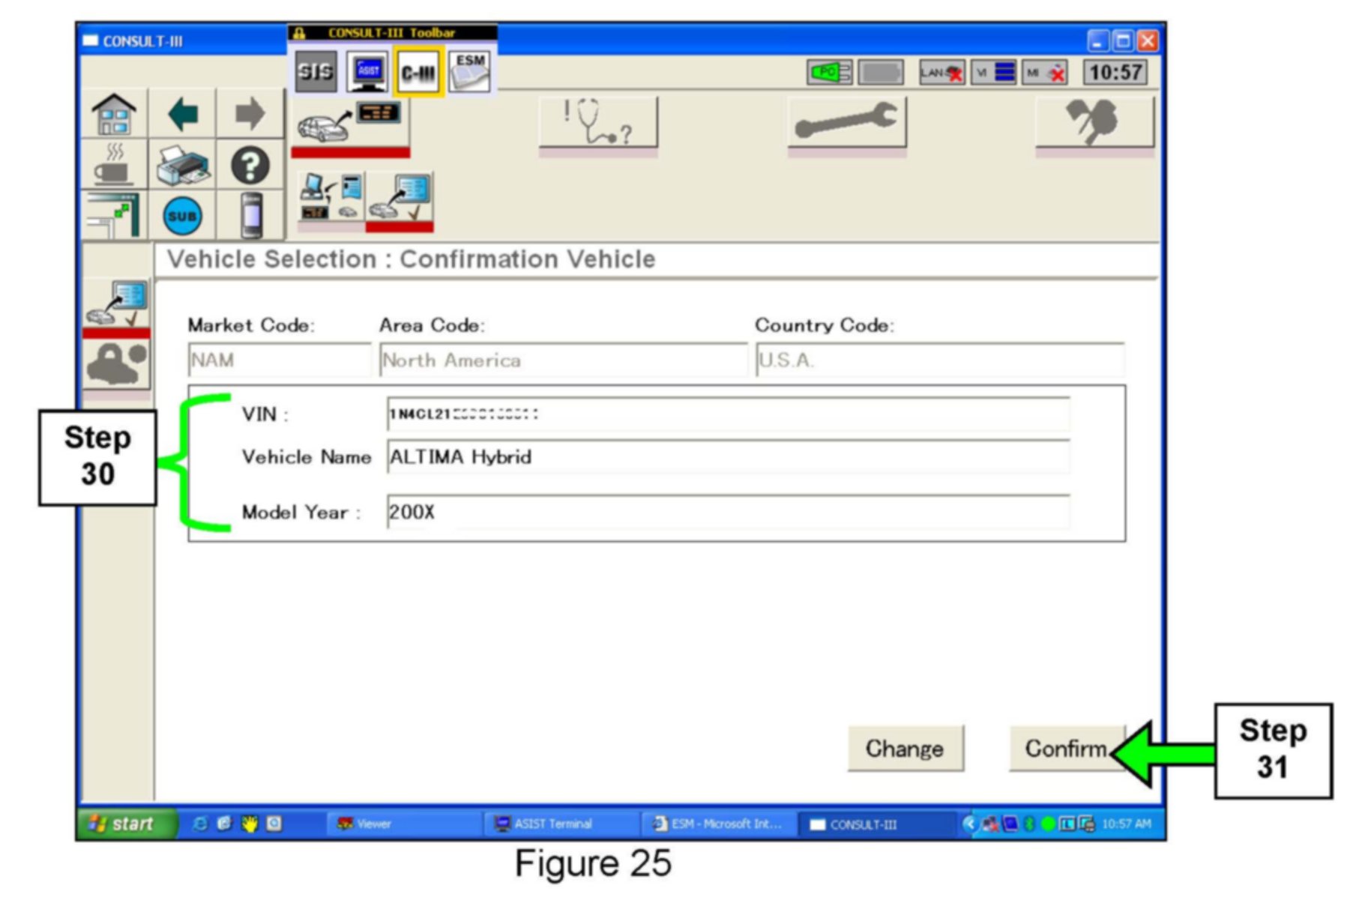
Task: Open the wrench and screwdriver maintenance tab
Action: pyautogui.click(x=1094, y=123)
